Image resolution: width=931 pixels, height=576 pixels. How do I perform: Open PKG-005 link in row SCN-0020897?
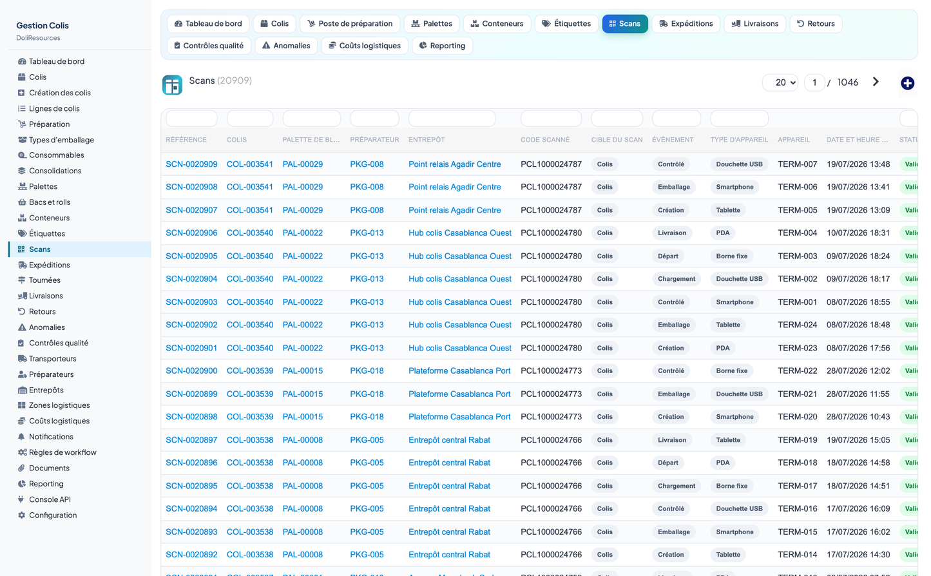point(367,440)
